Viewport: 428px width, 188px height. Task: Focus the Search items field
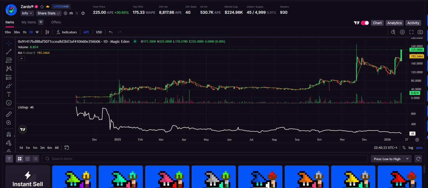pyautogui.click(x=205, y=159)
